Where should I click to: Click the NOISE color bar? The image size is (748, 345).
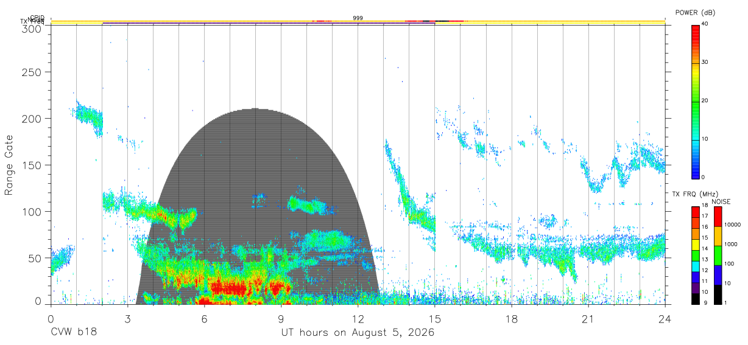pos(718,256)
